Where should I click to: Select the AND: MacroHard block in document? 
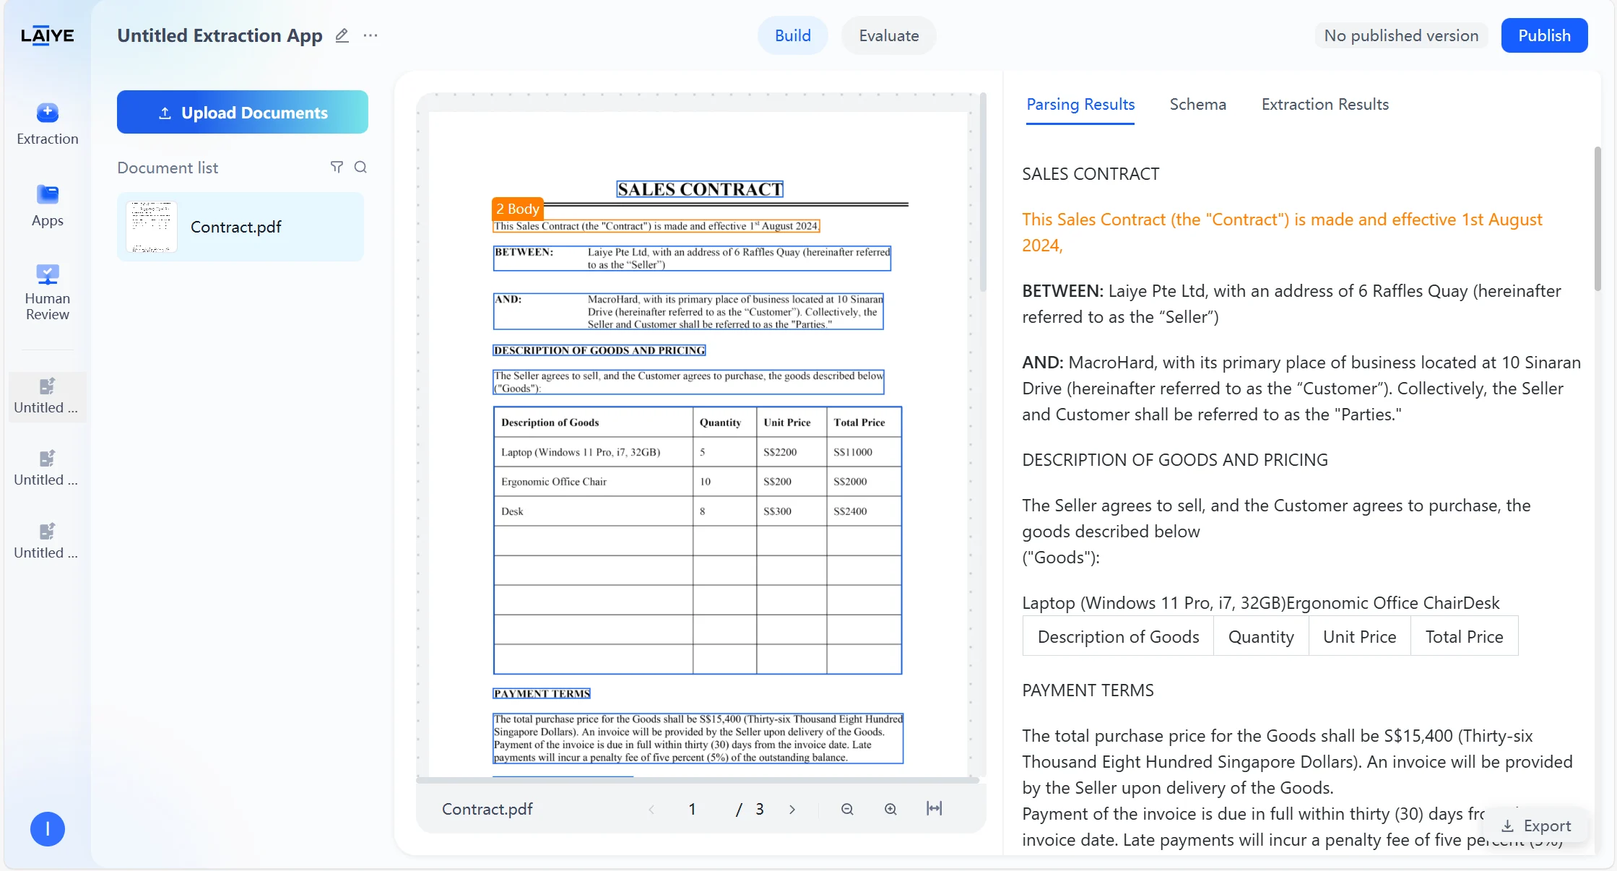pyautogui.click(x=688, y=312)
